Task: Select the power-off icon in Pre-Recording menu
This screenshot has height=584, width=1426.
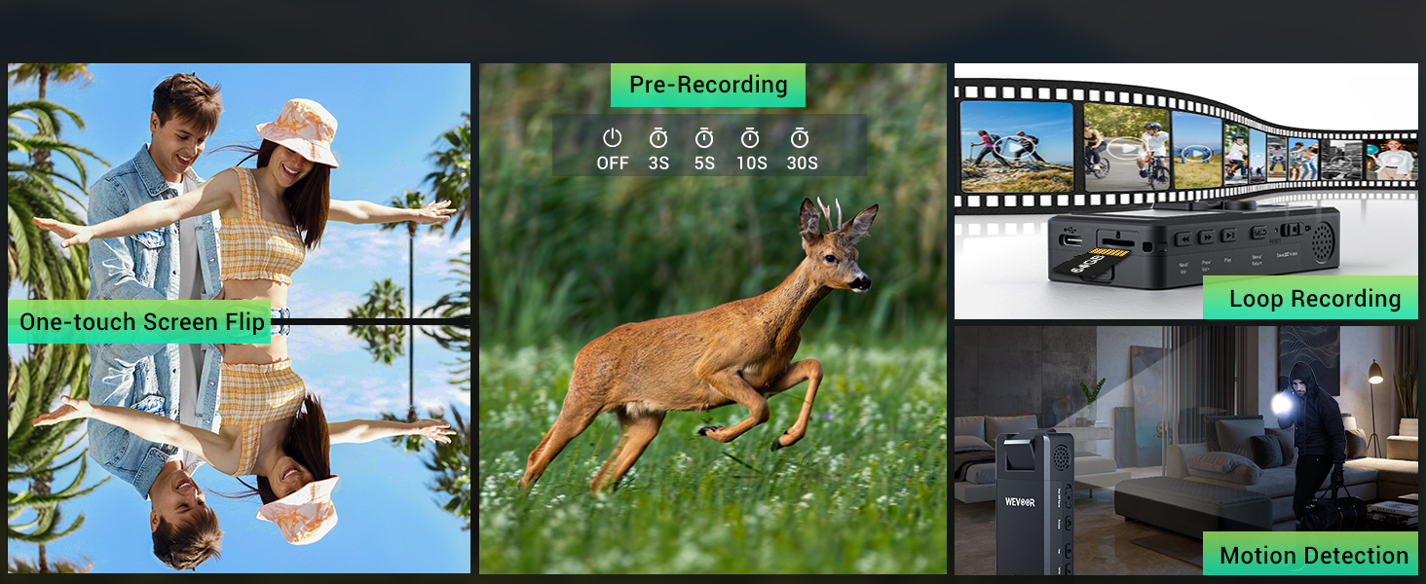Action: (613, 136)
